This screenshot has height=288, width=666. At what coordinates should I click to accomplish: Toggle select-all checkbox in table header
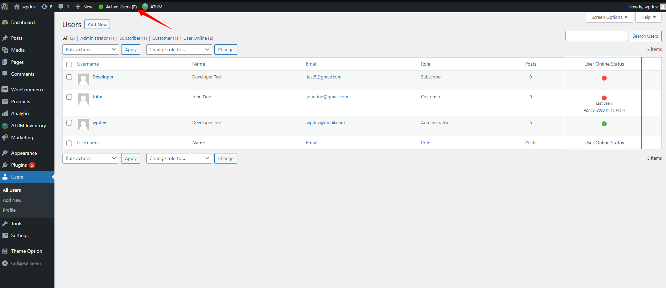tap(69, 65)
